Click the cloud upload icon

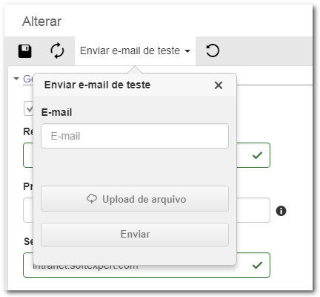92,199
